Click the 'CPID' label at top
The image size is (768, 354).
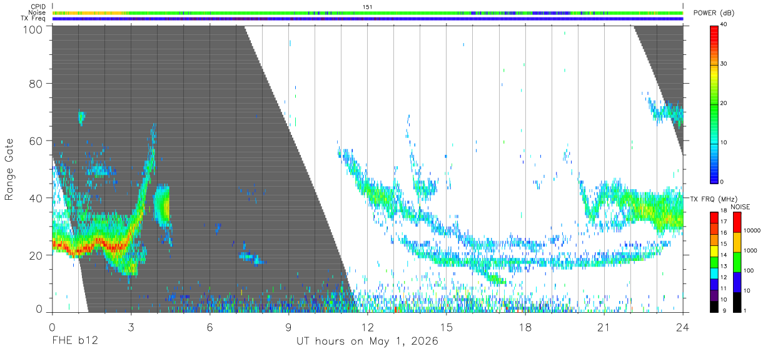click(x=38, y=7)
